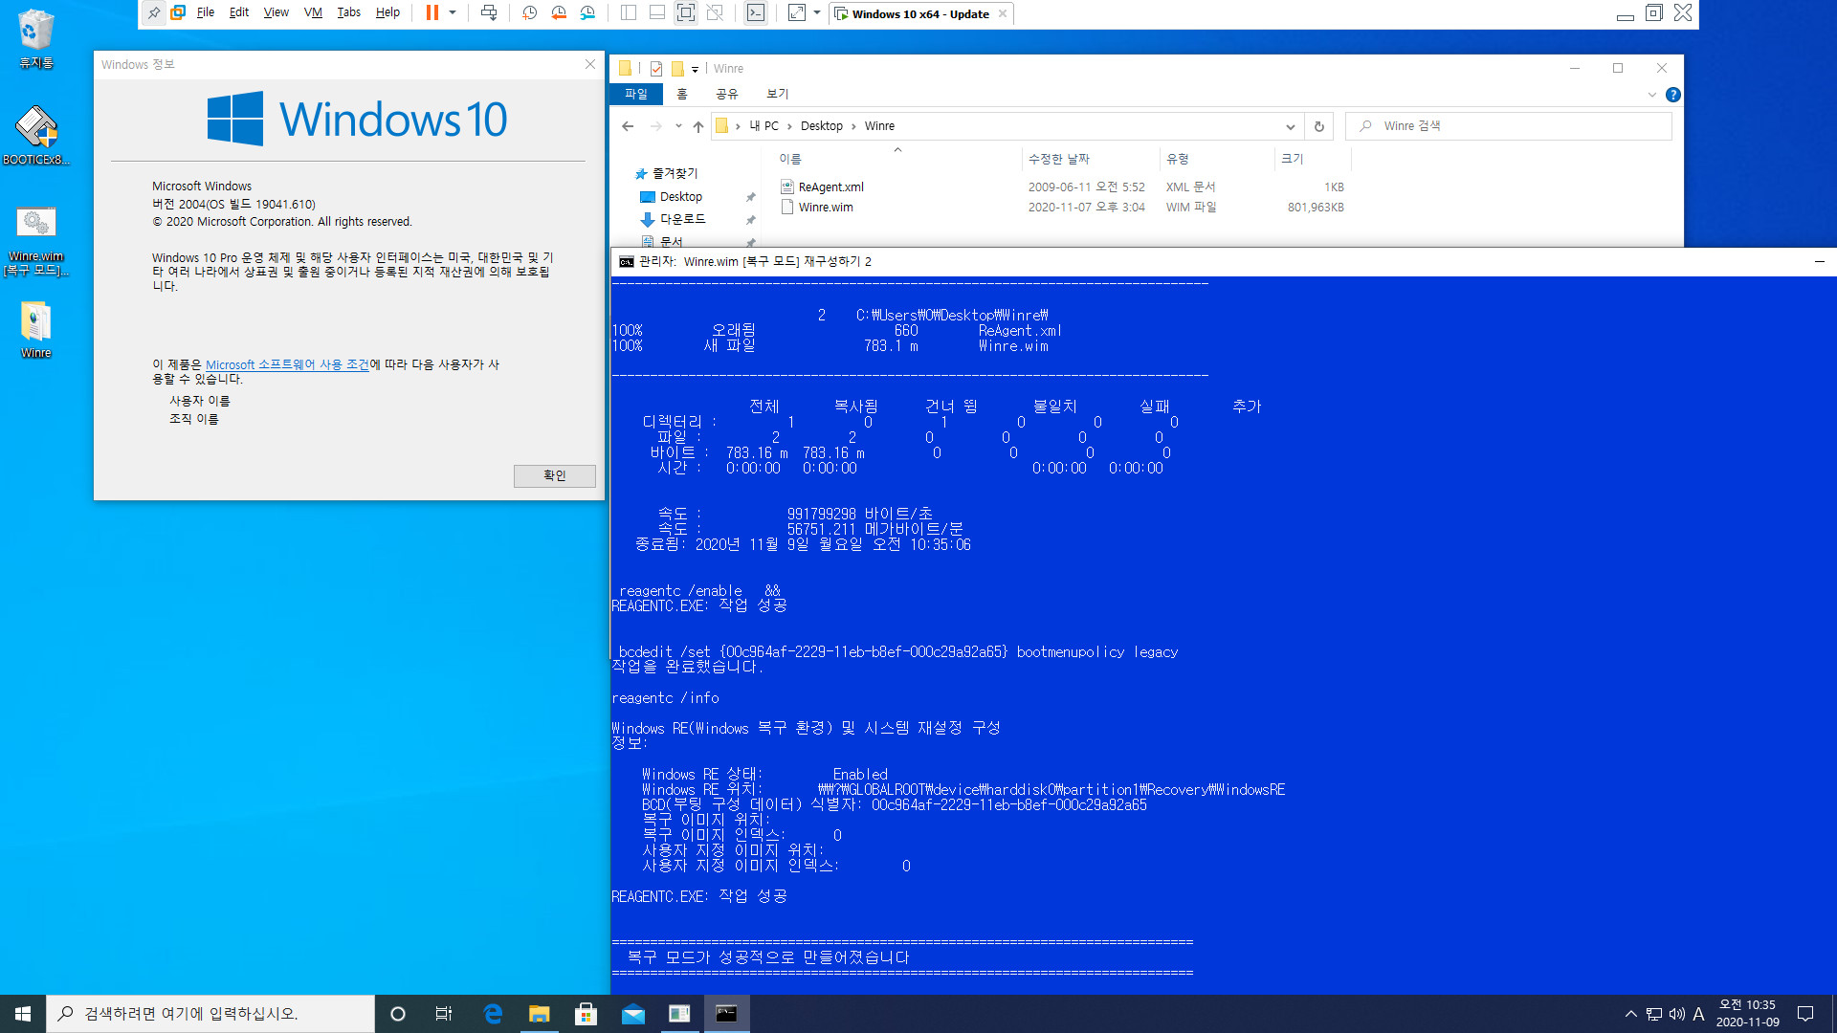Expand the address bar history dropdown
Screen dimensions: 1837x1033
[x=1290, y=126]
